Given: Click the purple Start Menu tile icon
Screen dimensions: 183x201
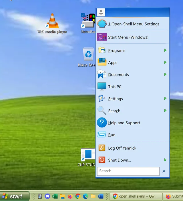Looking at the screenshot, I should pyautogui.click(x=102, y=37).
